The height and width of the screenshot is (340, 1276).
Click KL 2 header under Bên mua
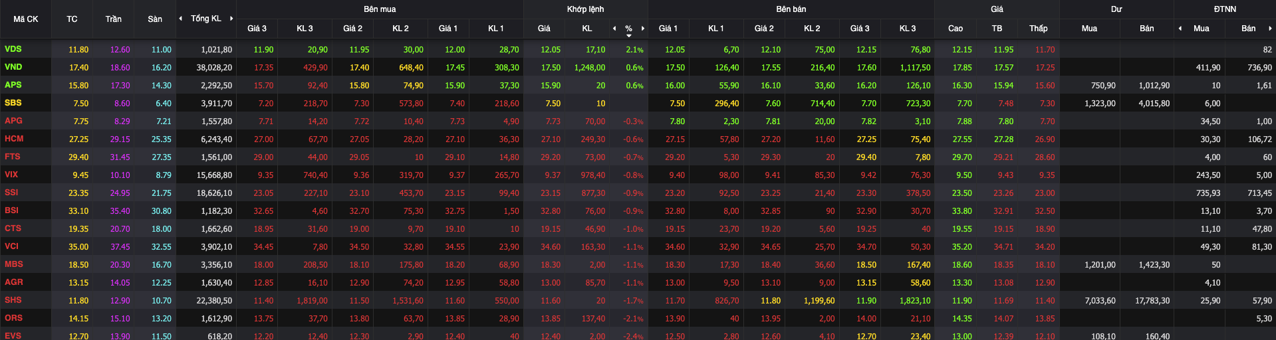tap(400, 29)
